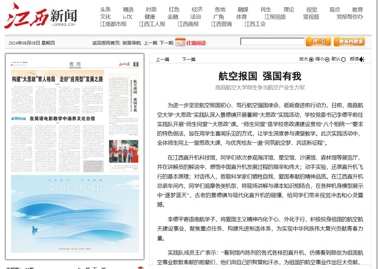Viewport: 378px width, 269px height.
Task: Open 江南都市报 newspaper link
Action: coord(113,24)
